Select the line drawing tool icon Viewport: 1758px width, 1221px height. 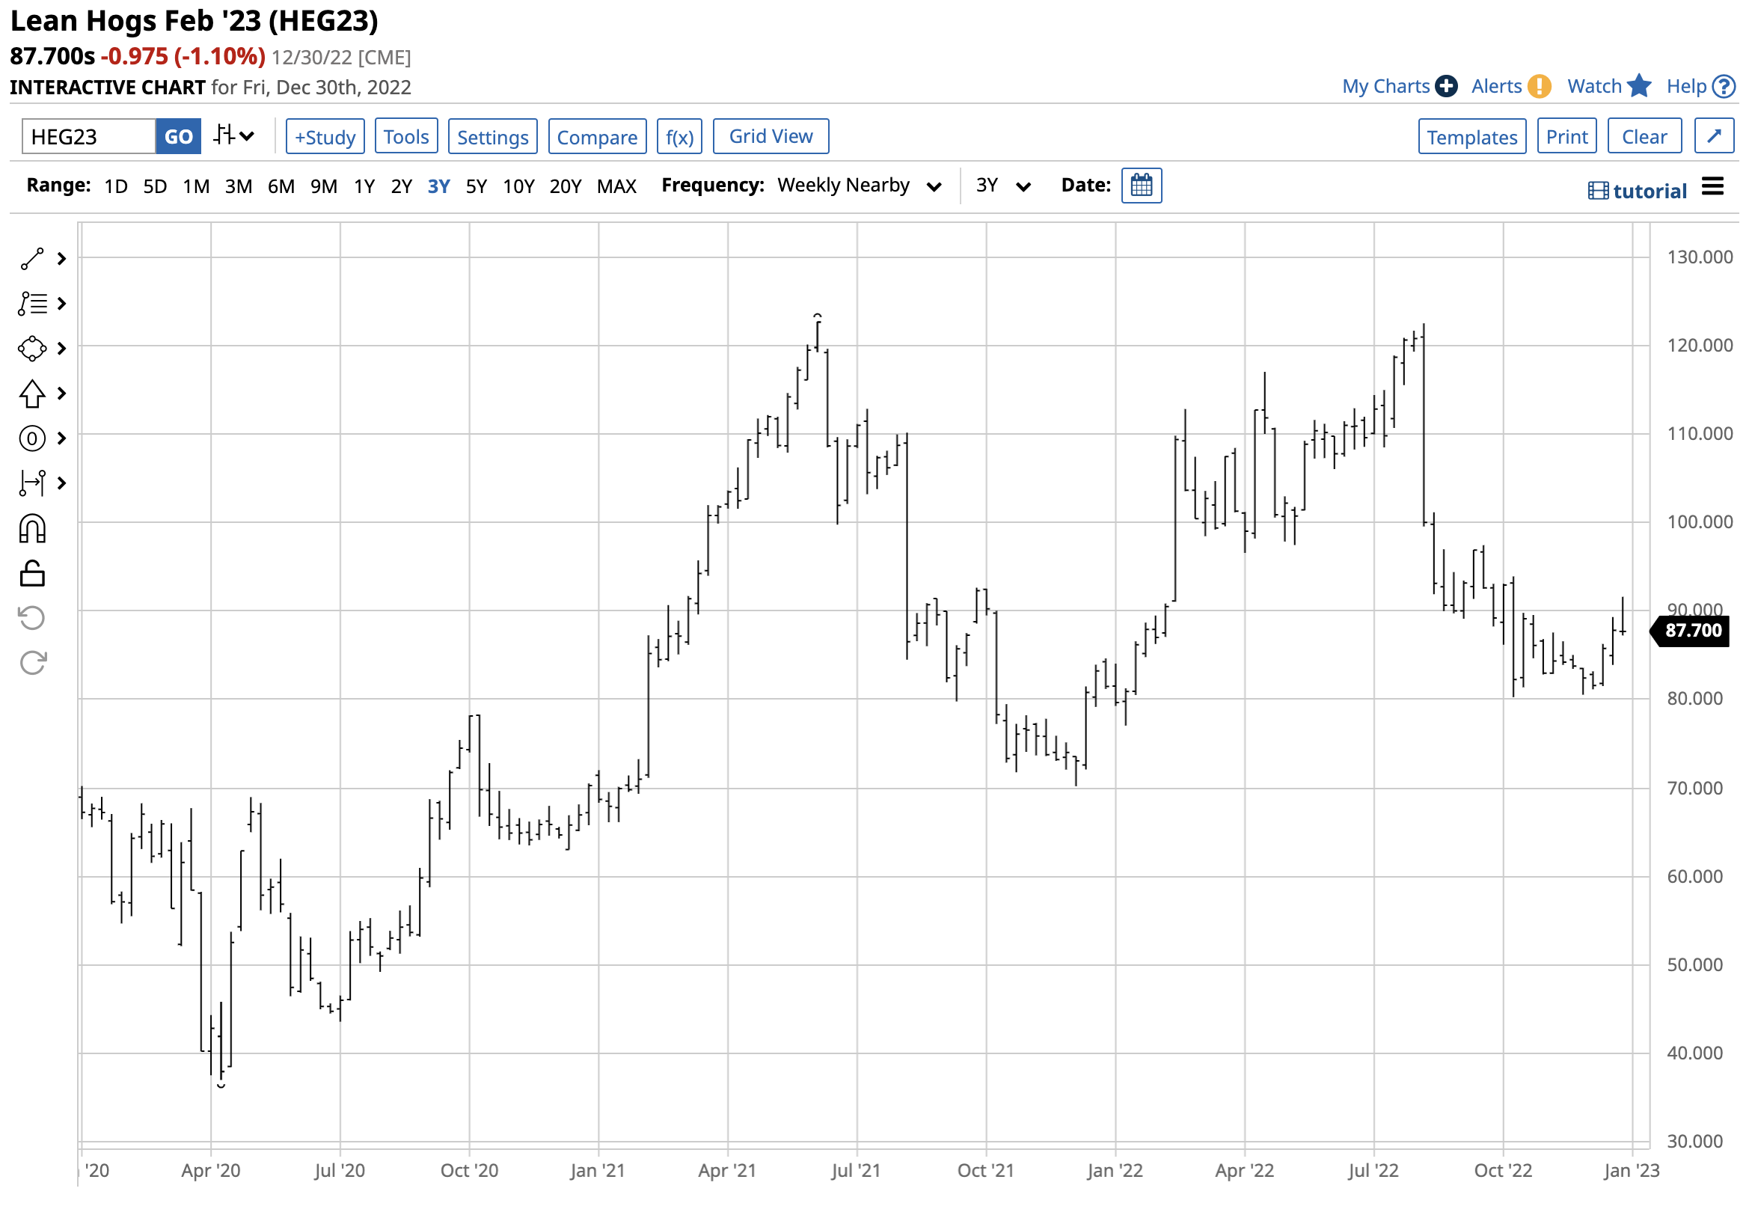pyautogui.click(x=32, y=259)
